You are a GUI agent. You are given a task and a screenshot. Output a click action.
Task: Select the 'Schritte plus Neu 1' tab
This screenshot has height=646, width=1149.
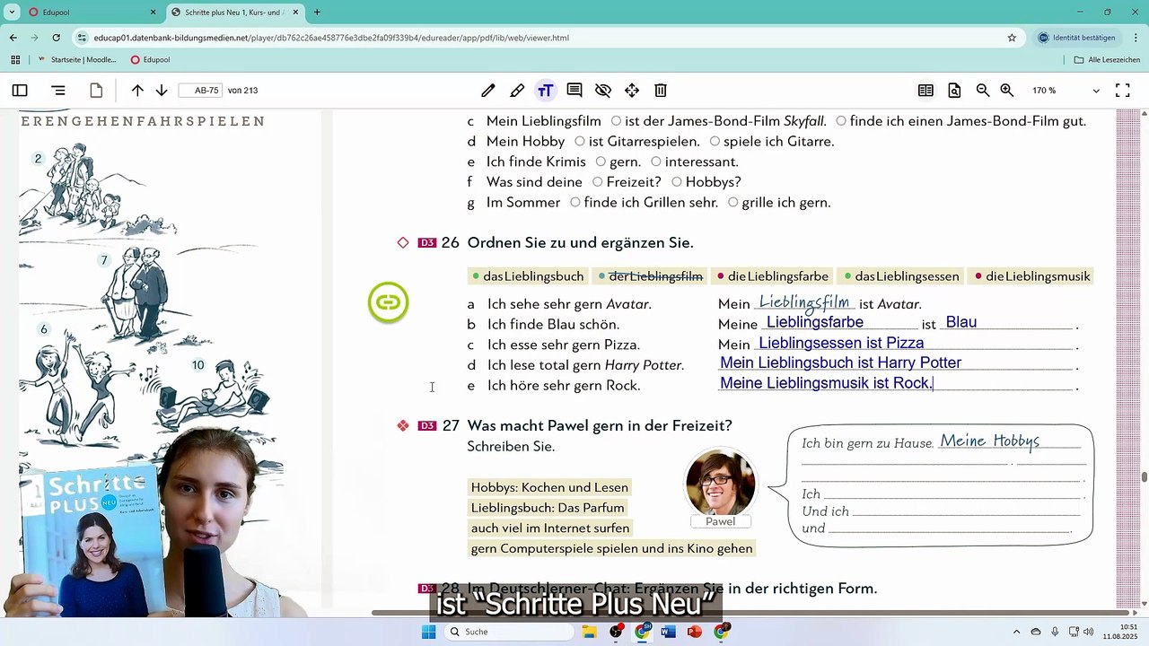tap(235, 13)
